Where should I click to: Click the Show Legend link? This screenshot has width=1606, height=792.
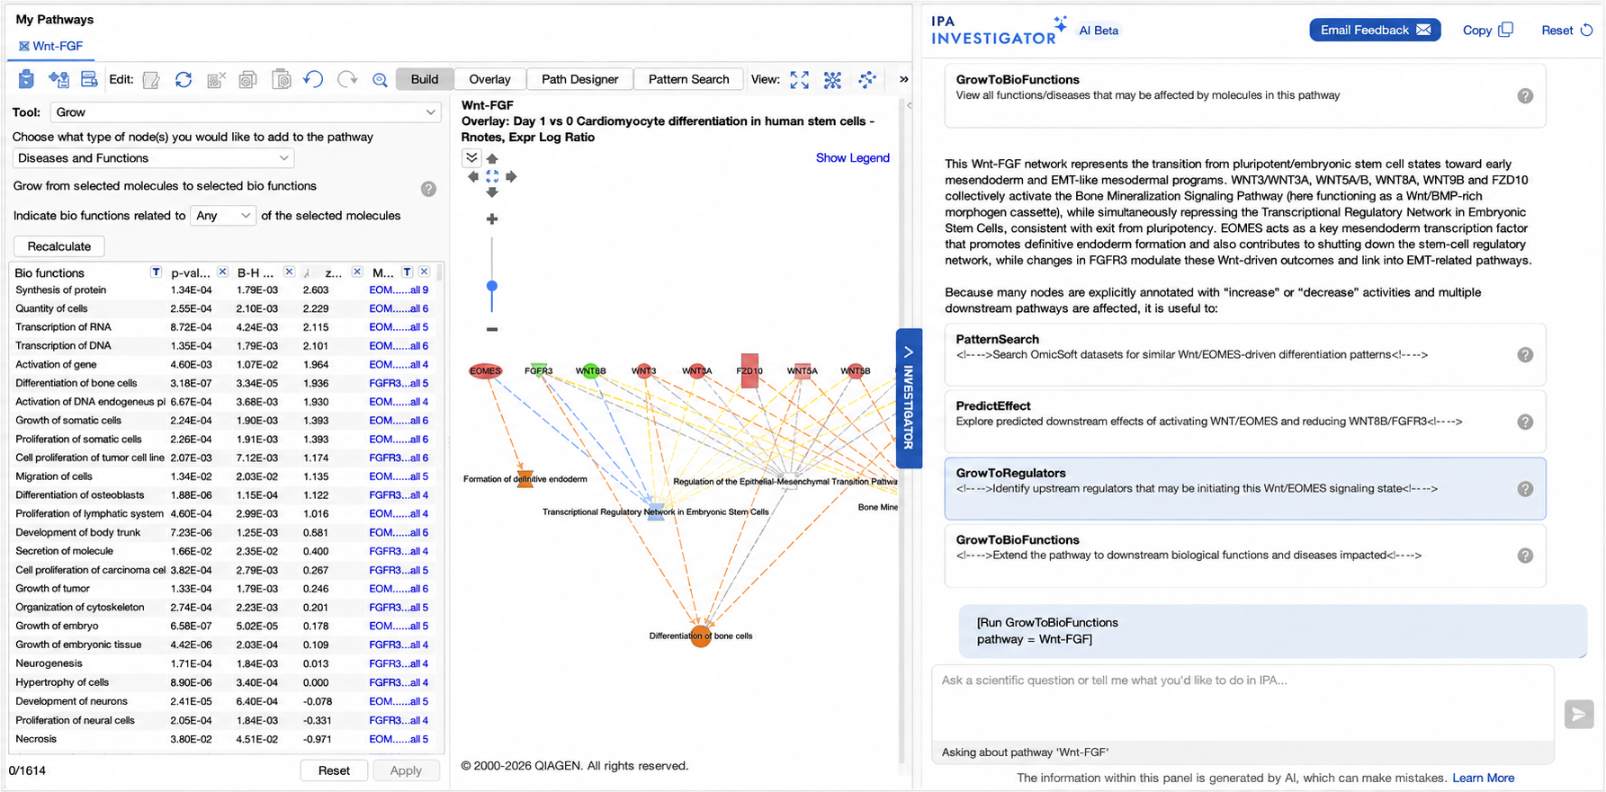(x=853, y=157)
